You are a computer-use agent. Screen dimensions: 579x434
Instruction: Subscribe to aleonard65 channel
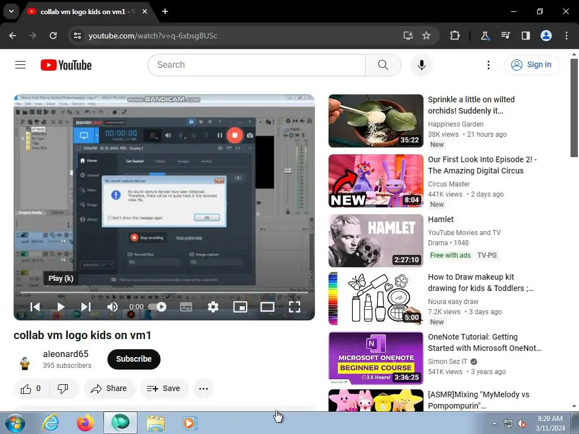click(x=133, y=359)
